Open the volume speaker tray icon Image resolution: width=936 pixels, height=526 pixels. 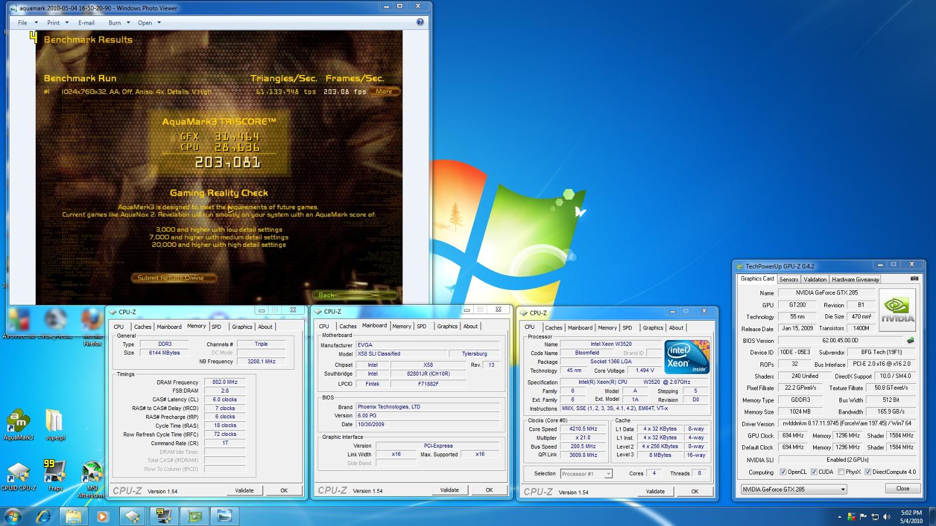pos(887,517)
